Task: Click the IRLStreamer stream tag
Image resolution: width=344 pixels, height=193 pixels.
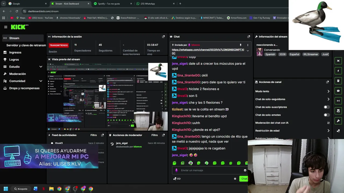Action: click(311, 54)
